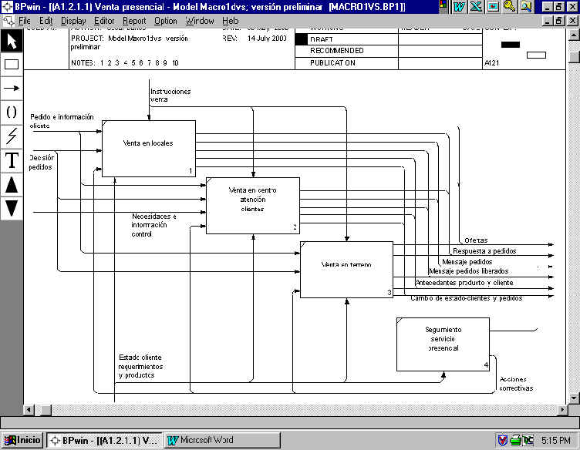Click the vertical scrollbar thumb
This screenshot has width=580, height=450.
tap(573, 57)
